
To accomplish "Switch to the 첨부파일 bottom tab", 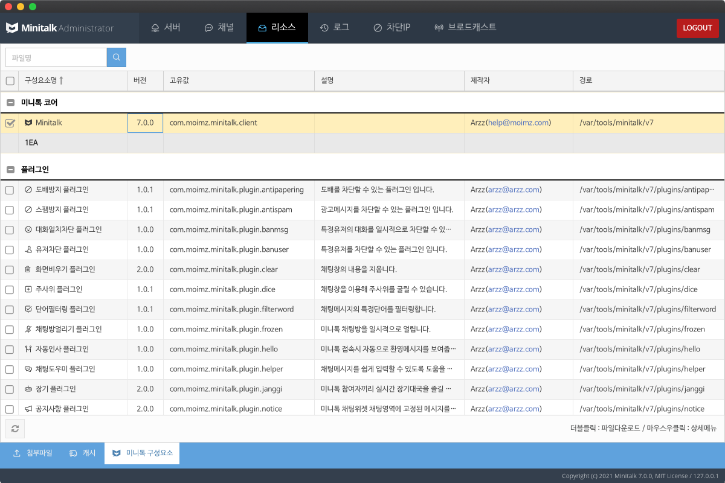I will coord(33,453).
